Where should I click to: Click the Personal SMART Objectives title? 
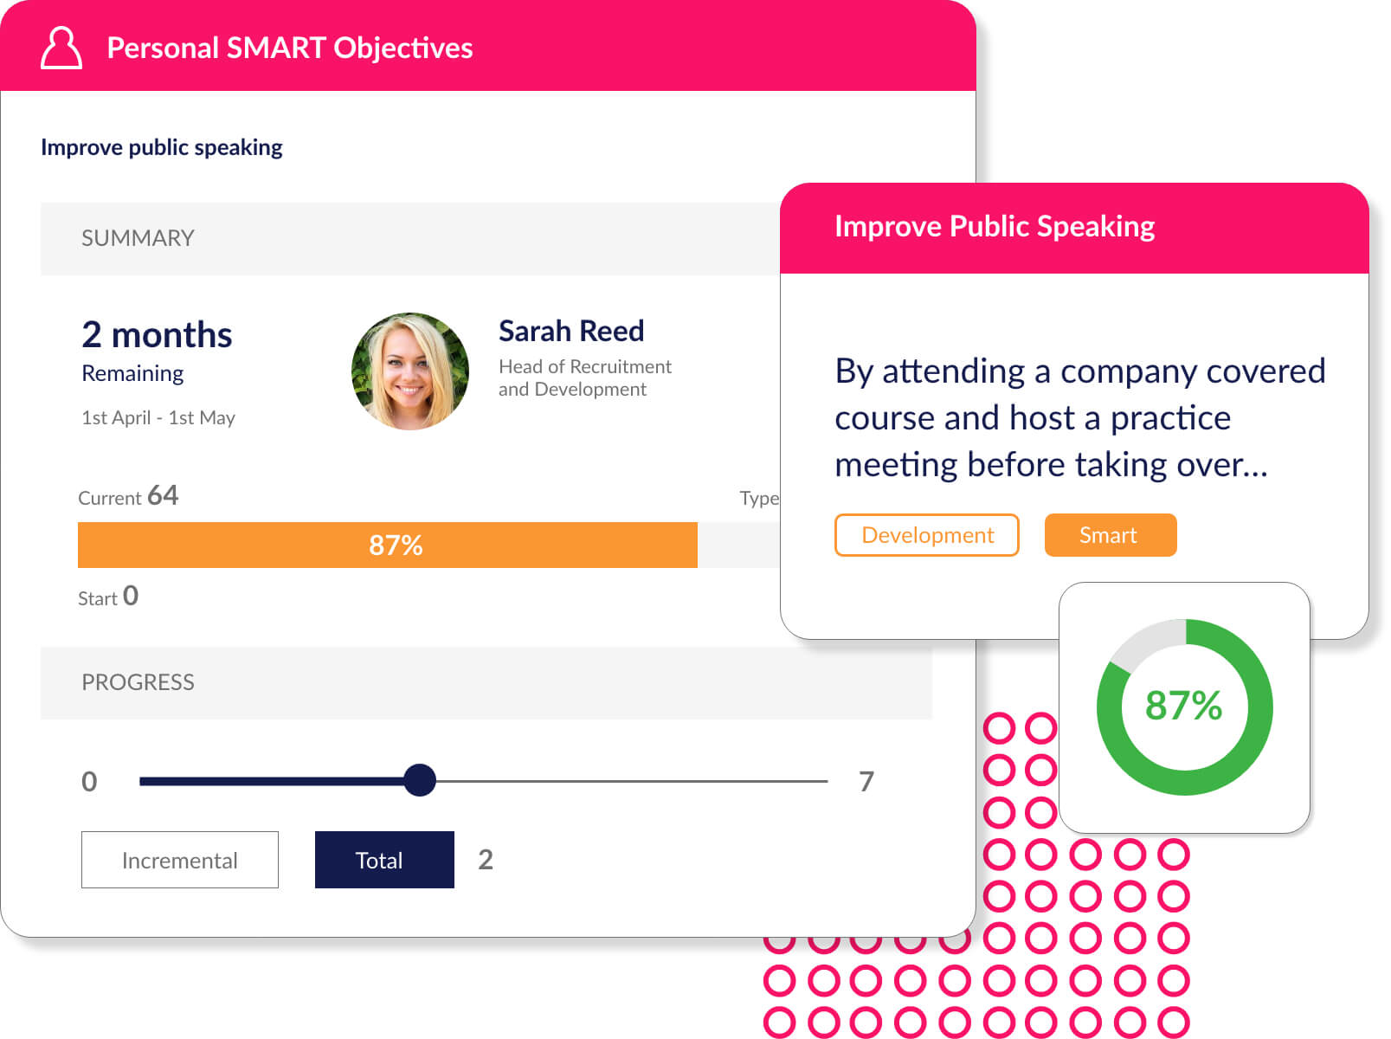(290, 48)
